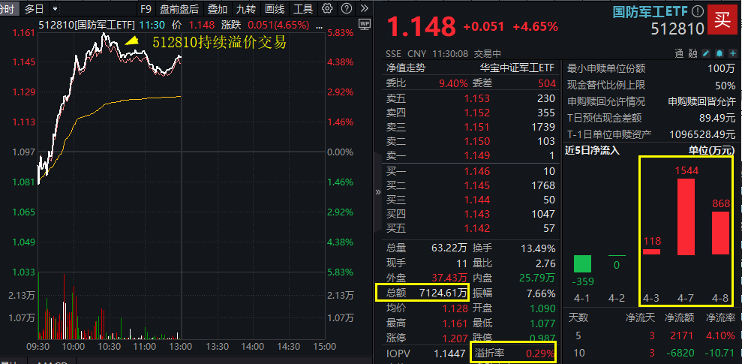
Task: Select sell-three price 1.151
Action: coord(476,127)
